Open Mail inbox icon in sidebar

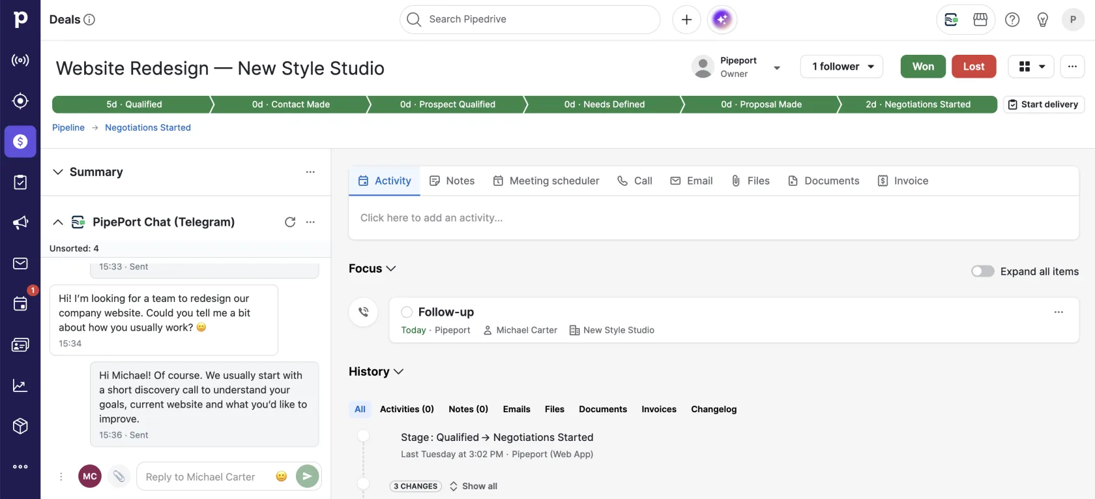[20, 264]
